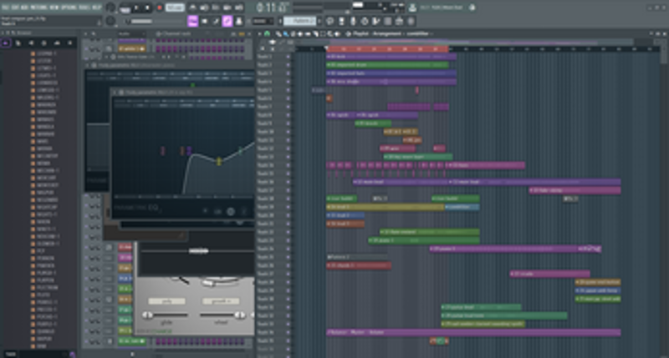Image resolution: width=669 pixels, height=358 pixels.
Task: Select the Playlist Mute tool
Action: click(x=300, y=33)
